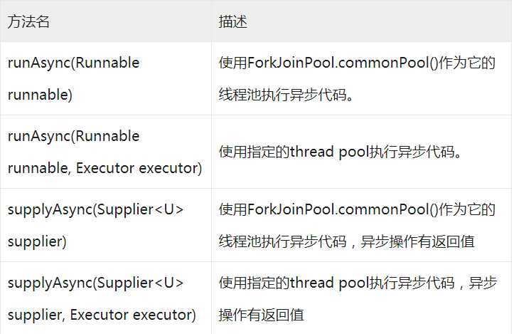The width and height of the screenshot is (514, 334).
Task: Click the runAsync with Executor executor cell
Action: pos(106,152)
